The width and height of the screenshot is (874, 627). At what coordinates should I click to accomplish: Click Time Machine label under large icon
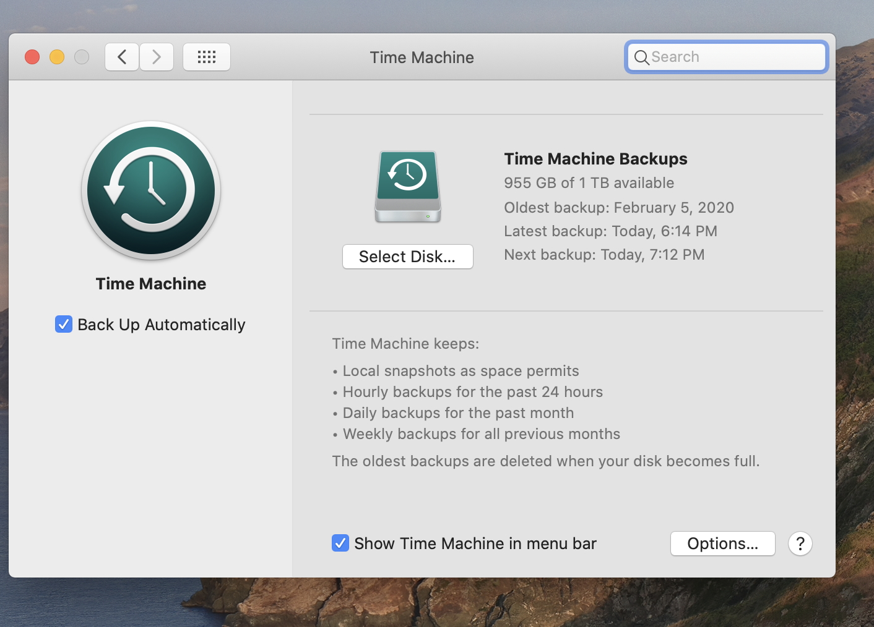pos(151,284)
